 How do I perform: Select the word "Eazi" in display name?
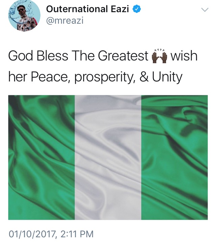click(x=120, y=9)
